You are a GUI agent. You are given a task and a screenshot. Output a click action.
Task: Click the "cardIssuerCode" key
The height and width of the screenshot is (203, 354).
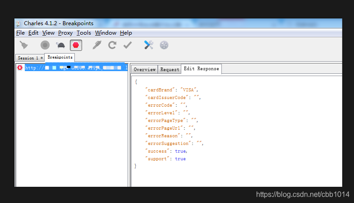click(x=167, y=98)
